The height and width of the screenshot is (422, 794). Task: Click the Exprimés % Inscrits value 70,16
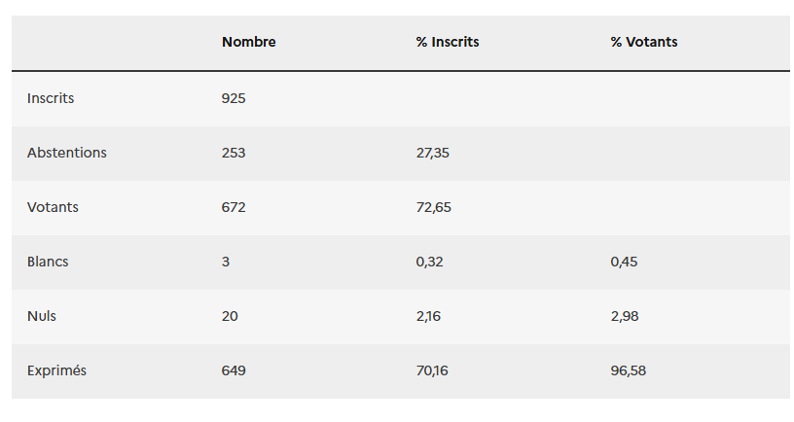pos(432,370)
